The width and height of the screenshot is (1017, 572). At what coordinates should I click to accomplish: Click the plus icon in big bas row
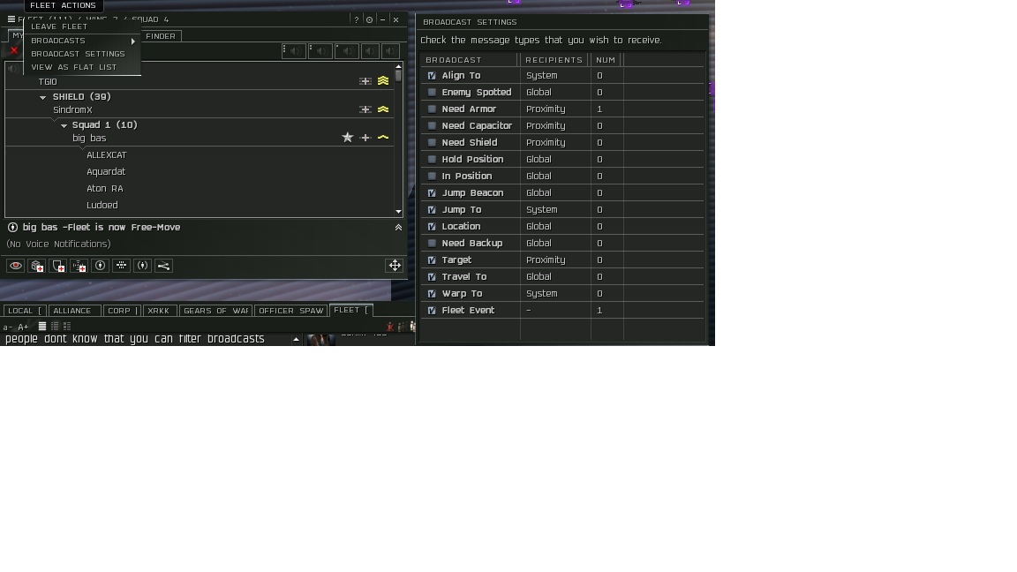point(365,138)
